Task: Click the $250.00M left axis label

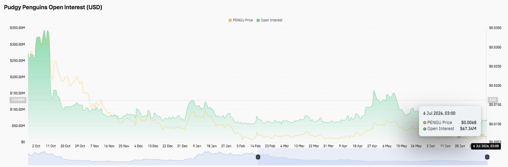Action: click(x=18, y=61)
